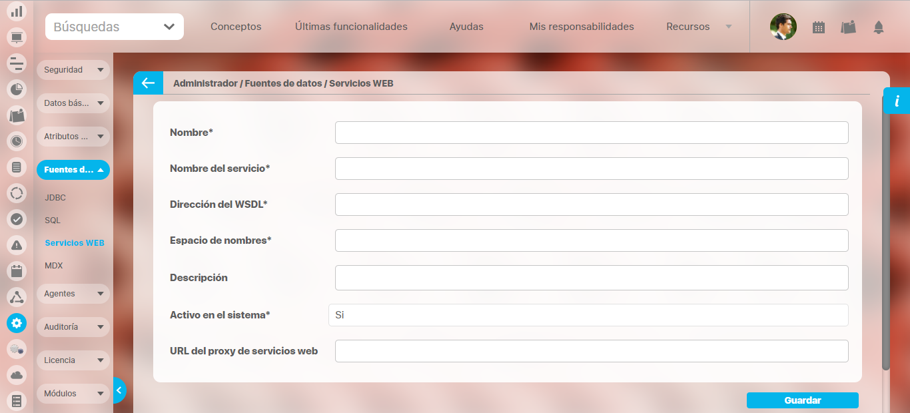Open the calendar icon in header
The width and height of the screenshot is (910, 413).
coord(819,27)
